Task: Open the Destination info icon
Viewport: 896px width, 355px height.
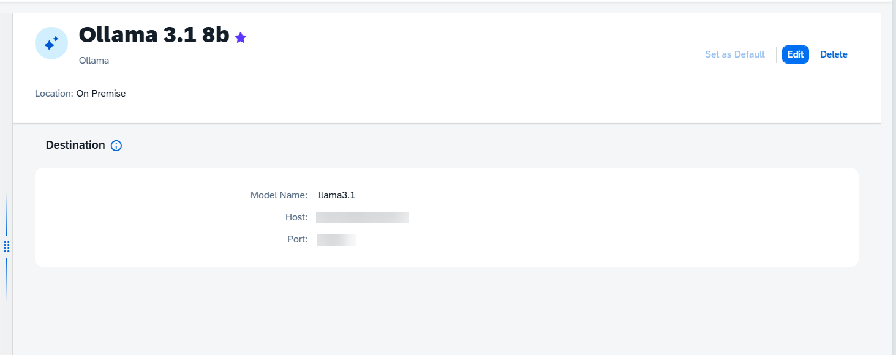Action: point(116,146)
